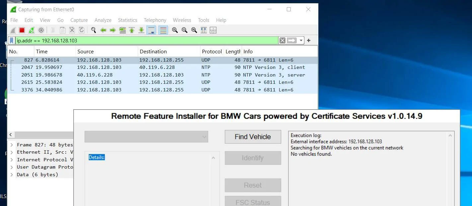Open the File menu
Image resolution: width=472 pixels, height=206 pixels.
coord(14,20)
